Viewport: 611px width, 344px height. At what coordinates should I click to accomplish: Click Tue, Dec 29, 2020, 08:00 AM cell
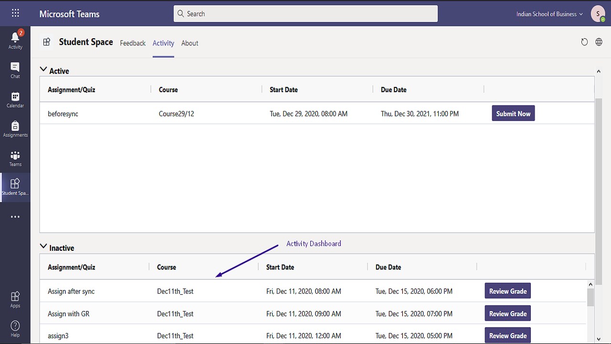308,114
